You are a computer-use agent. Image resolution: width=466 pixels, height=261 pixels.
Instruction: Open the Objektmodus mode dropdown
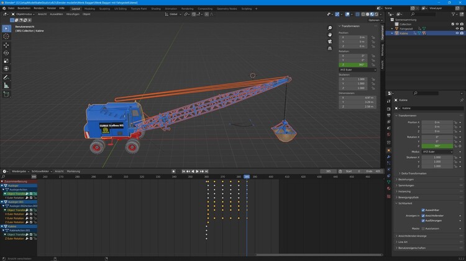24,14
